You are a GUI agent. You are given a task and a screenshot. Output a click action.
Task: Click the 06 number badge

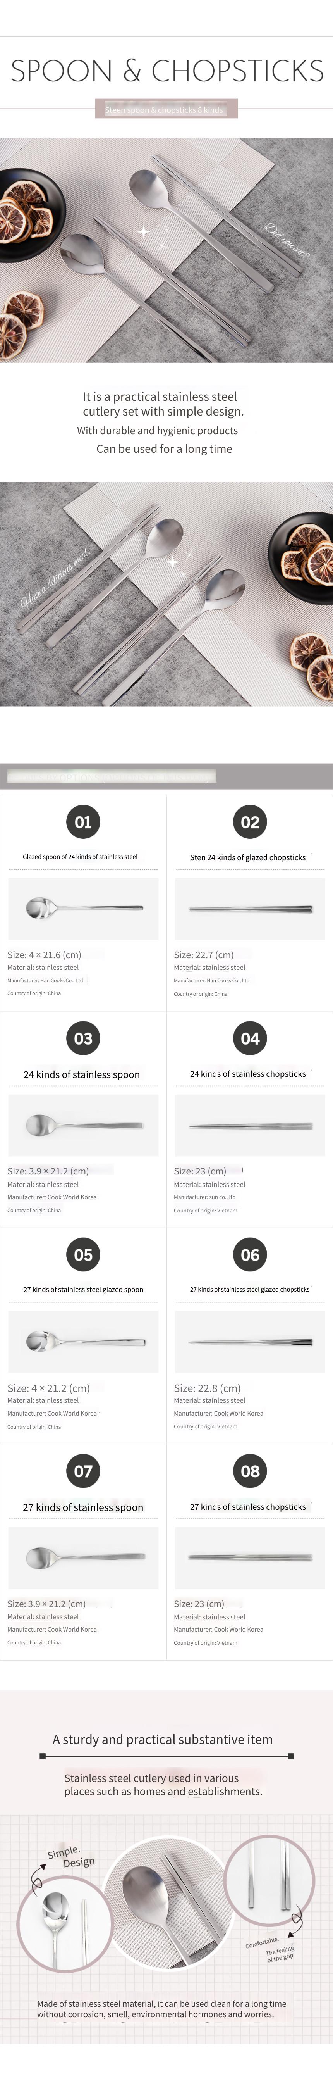249,1255
